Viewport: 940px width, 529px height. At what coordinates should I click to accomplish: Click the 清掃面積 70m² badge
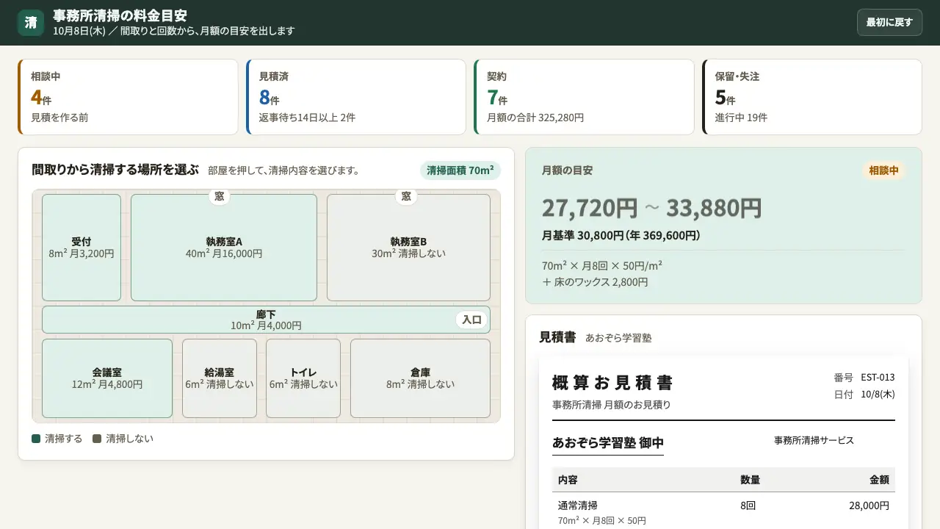pos(460,170)
